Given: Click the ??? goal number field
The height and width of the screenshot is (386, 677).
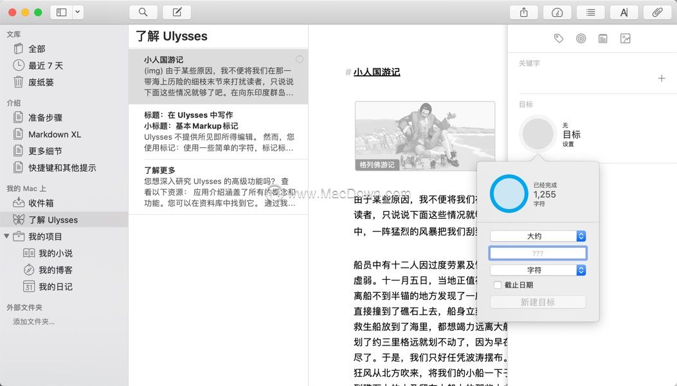Looking at the screenshot, I should [x=538, y=253].
